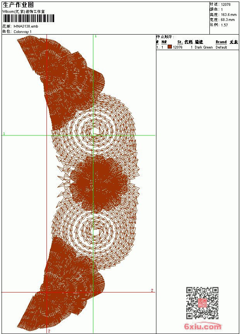Image resolution: width=240 pixels, height=334 pixels.
Task: Click the Default brand entry
Action: click(x=221, y=47)
